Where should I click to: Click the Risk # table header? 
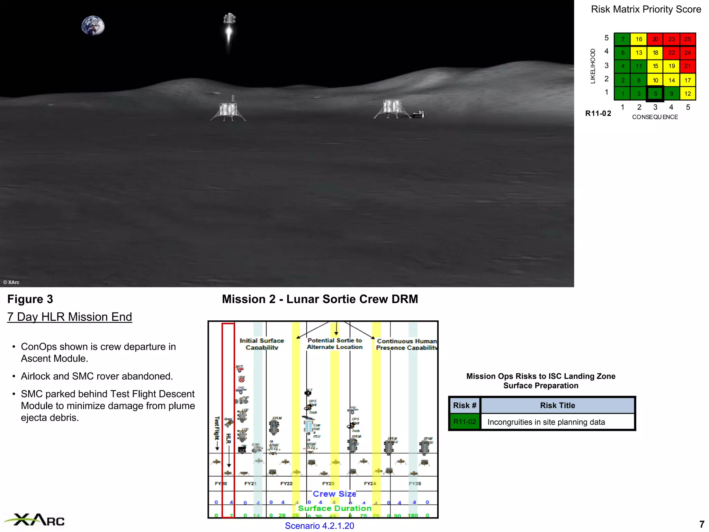tap(465, 406)
